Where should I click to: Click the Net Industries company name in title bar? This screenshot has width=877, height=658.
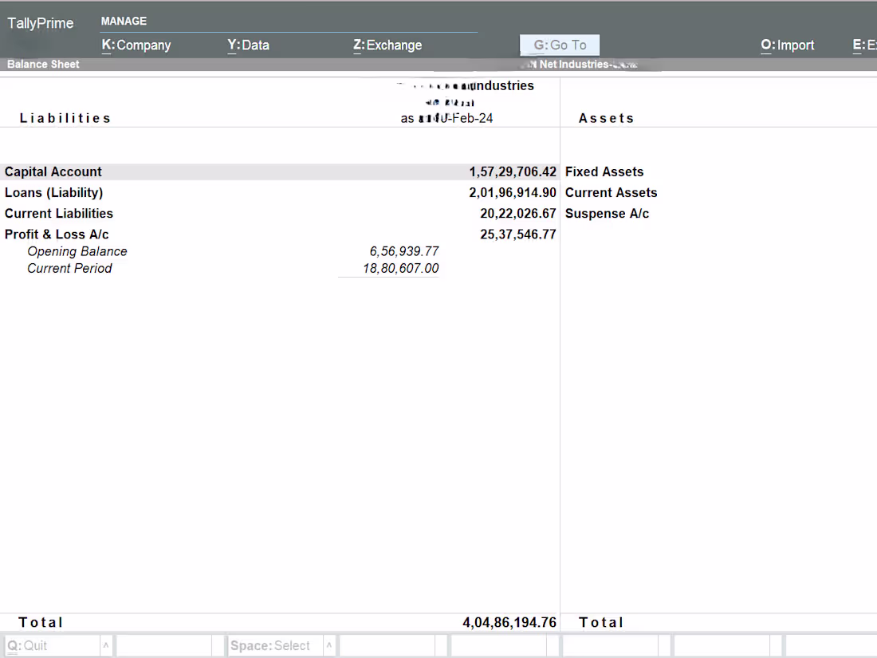click(580, 65)
